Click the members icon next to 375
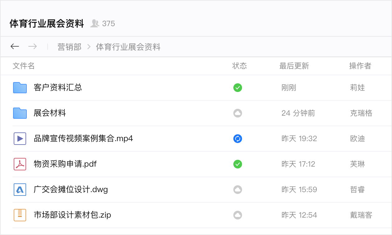 point(95,23)
